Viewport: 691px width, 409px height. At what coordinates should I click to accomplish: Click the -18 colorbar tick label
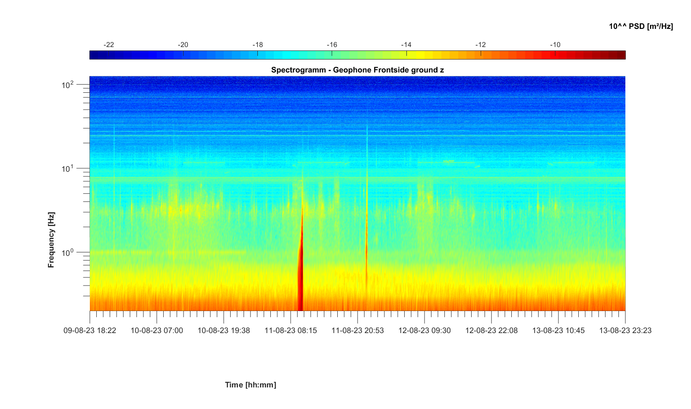coord(257,45)
